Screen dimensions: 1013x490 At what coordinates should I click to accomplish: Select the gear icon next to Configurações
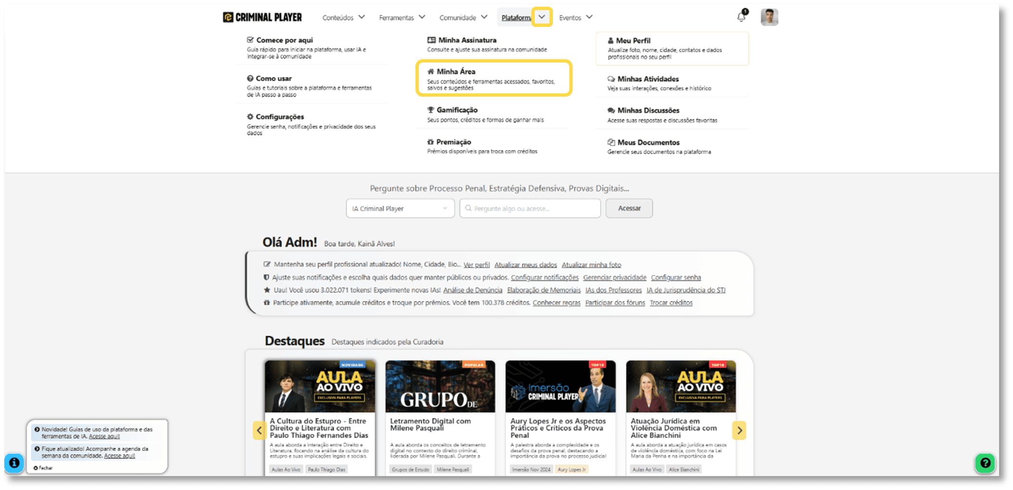(x=250, y=117)
